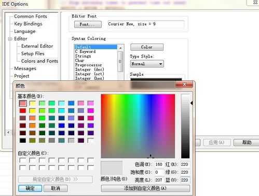Image resolution: width=259 pixels, height=196 pixels.
Task: Click 应用 button in IDE Options
Action: pos(217,143)
